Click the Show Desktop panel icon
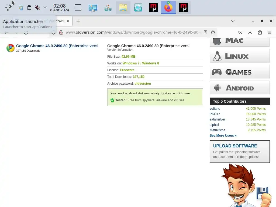Screen dimensions: 276x207 pyautogui.click(x=78, y=8)
